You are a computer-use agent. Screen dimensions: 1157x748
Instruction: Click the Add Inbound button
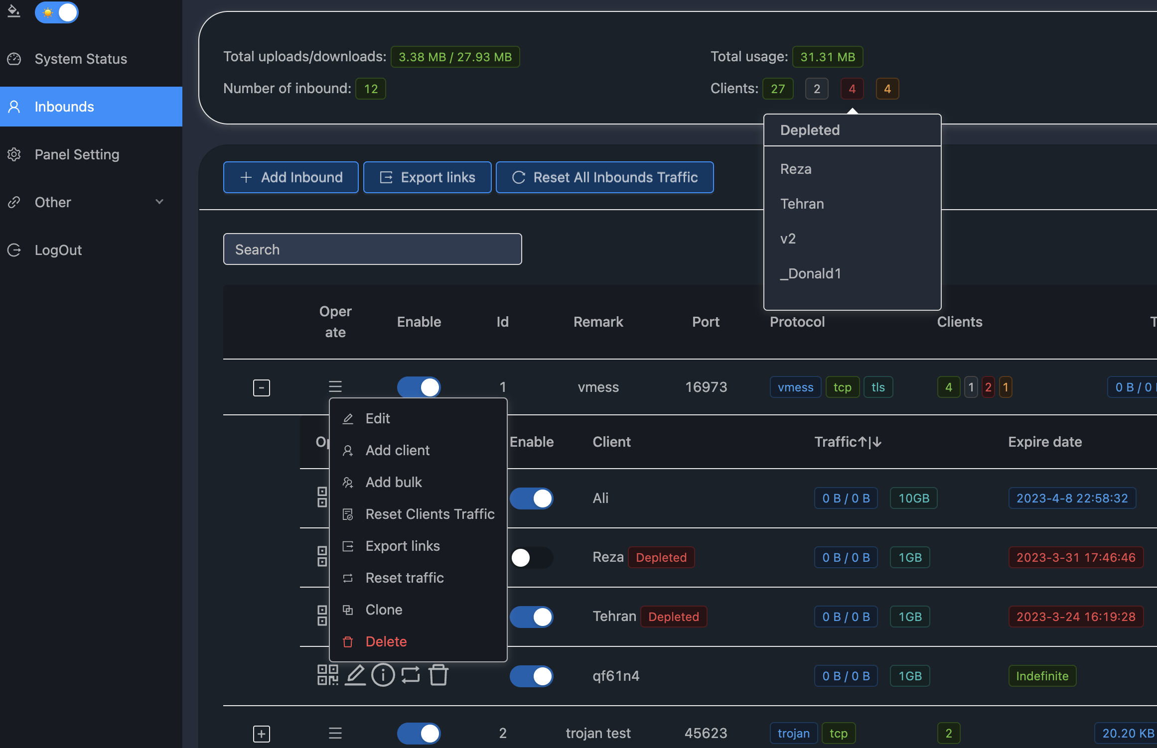click(x=291, y=177)
